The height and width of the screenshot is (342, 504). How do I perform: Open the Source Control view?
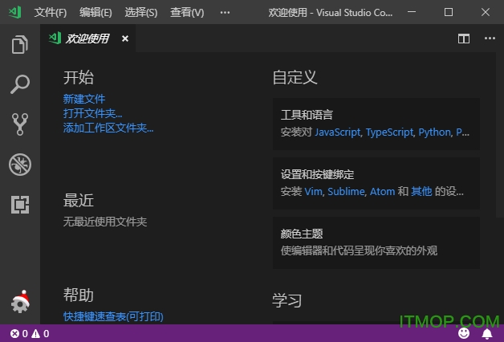[20, 124]
